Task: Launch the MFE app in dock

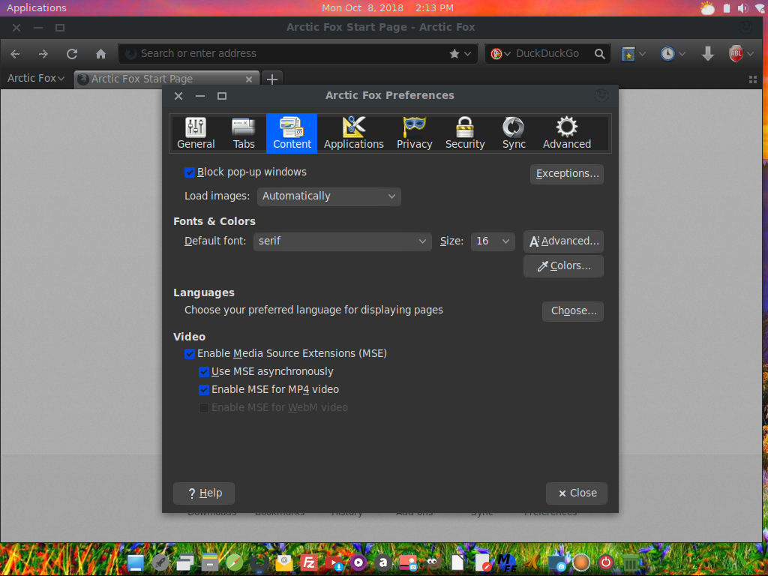Action: click(x=507, y=562)
